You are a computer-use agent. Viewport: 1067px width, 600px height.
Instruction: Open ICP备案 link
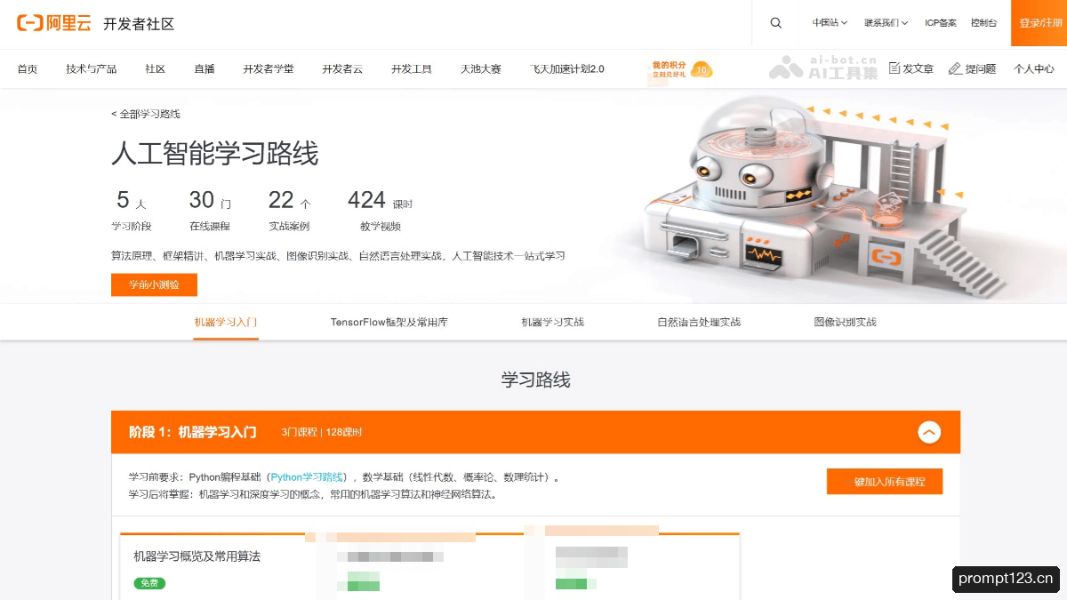[941, 23]
